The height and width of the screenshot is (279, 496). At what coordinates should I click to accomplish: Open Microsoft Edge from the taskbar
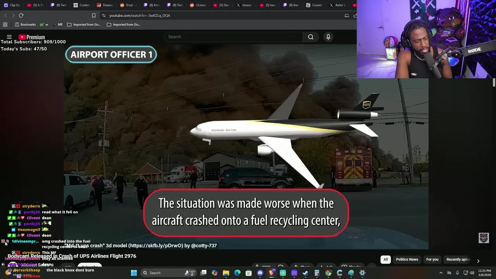point(237,273)
